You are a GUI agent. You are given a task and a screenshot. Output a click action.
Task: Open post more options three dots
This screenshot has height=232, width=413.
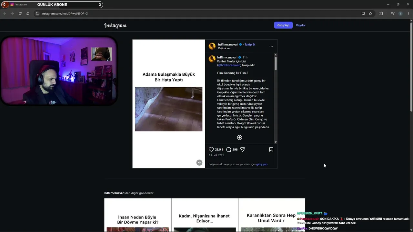click(271, 46)
